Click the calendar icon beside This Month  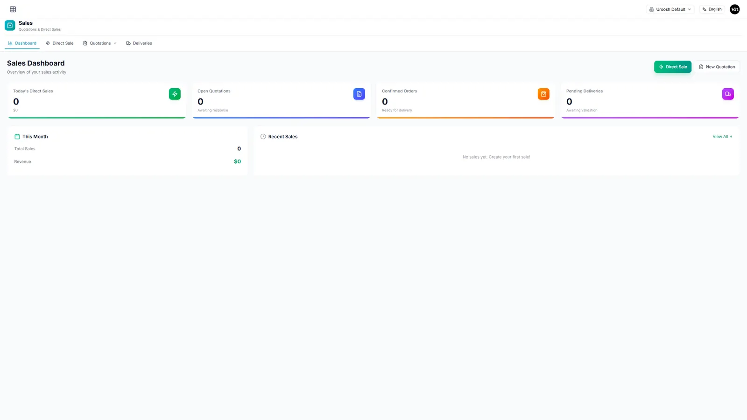(17, 137)
